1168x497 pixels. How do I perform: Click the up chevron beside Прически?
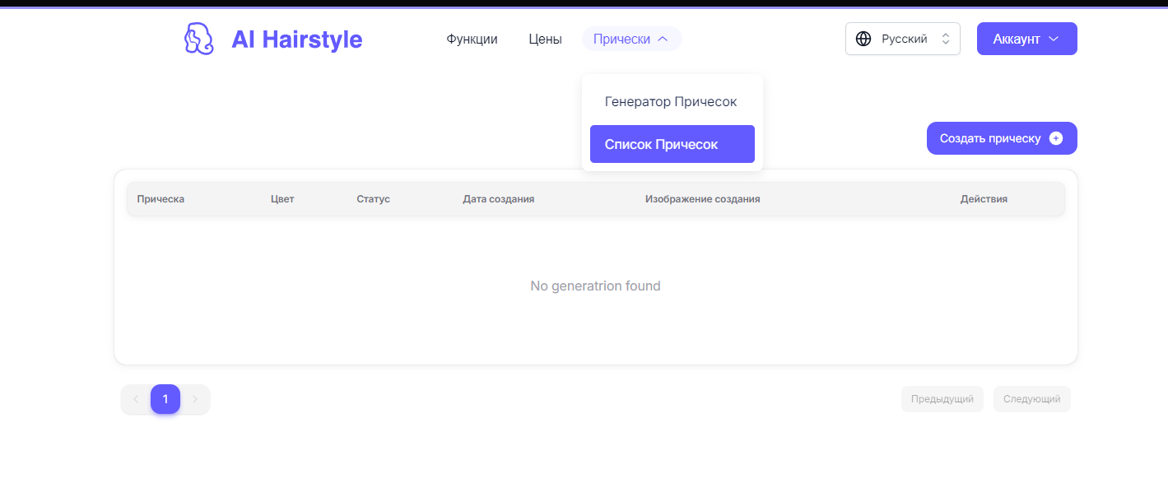pyautogui.click(x=663, y=39)
